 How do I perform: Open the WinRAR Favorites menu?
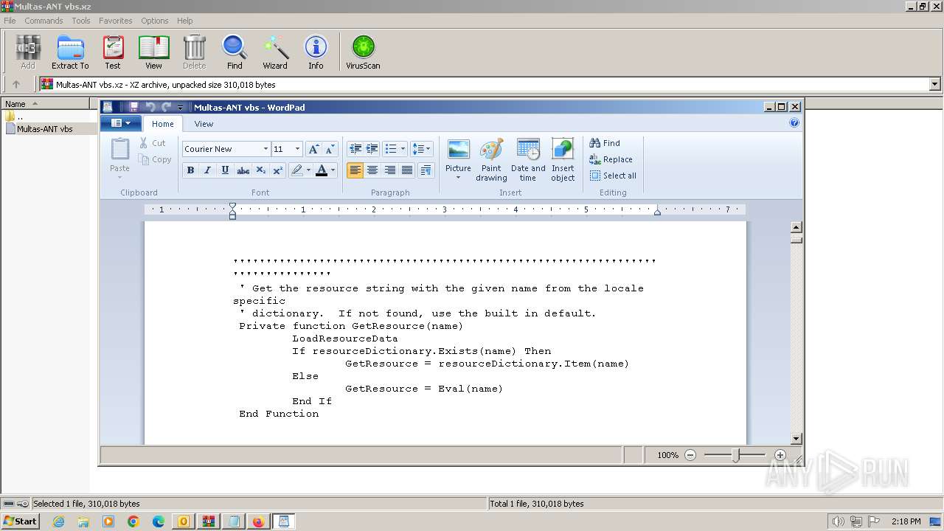116,21
